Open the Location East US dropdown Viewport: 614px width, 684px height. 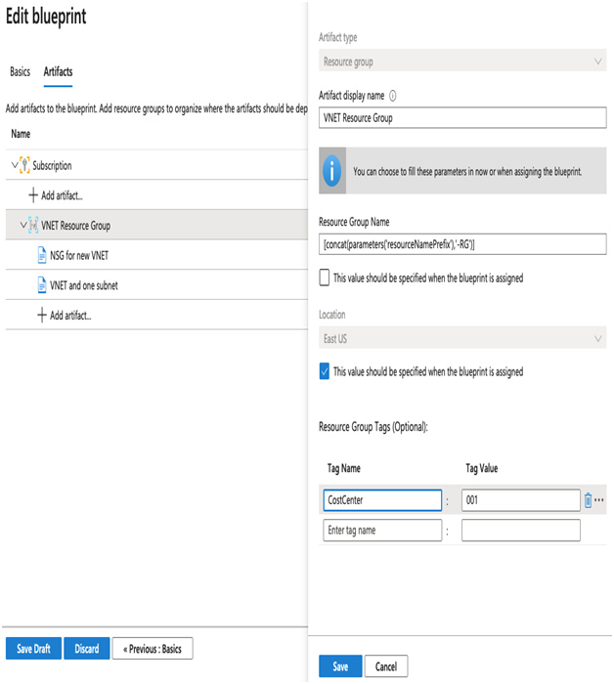pos(462,338)
